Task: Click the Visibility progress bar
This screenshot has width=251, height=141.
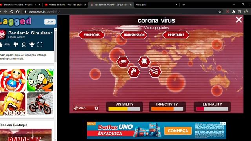Action: pos(124,109)
